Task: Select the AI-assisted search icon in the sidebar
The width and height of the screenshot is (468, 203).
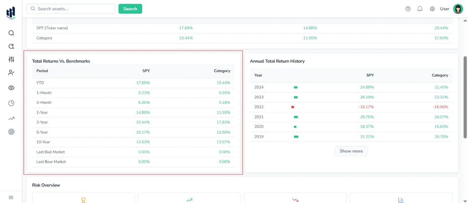Action: [x=11, y=46]
